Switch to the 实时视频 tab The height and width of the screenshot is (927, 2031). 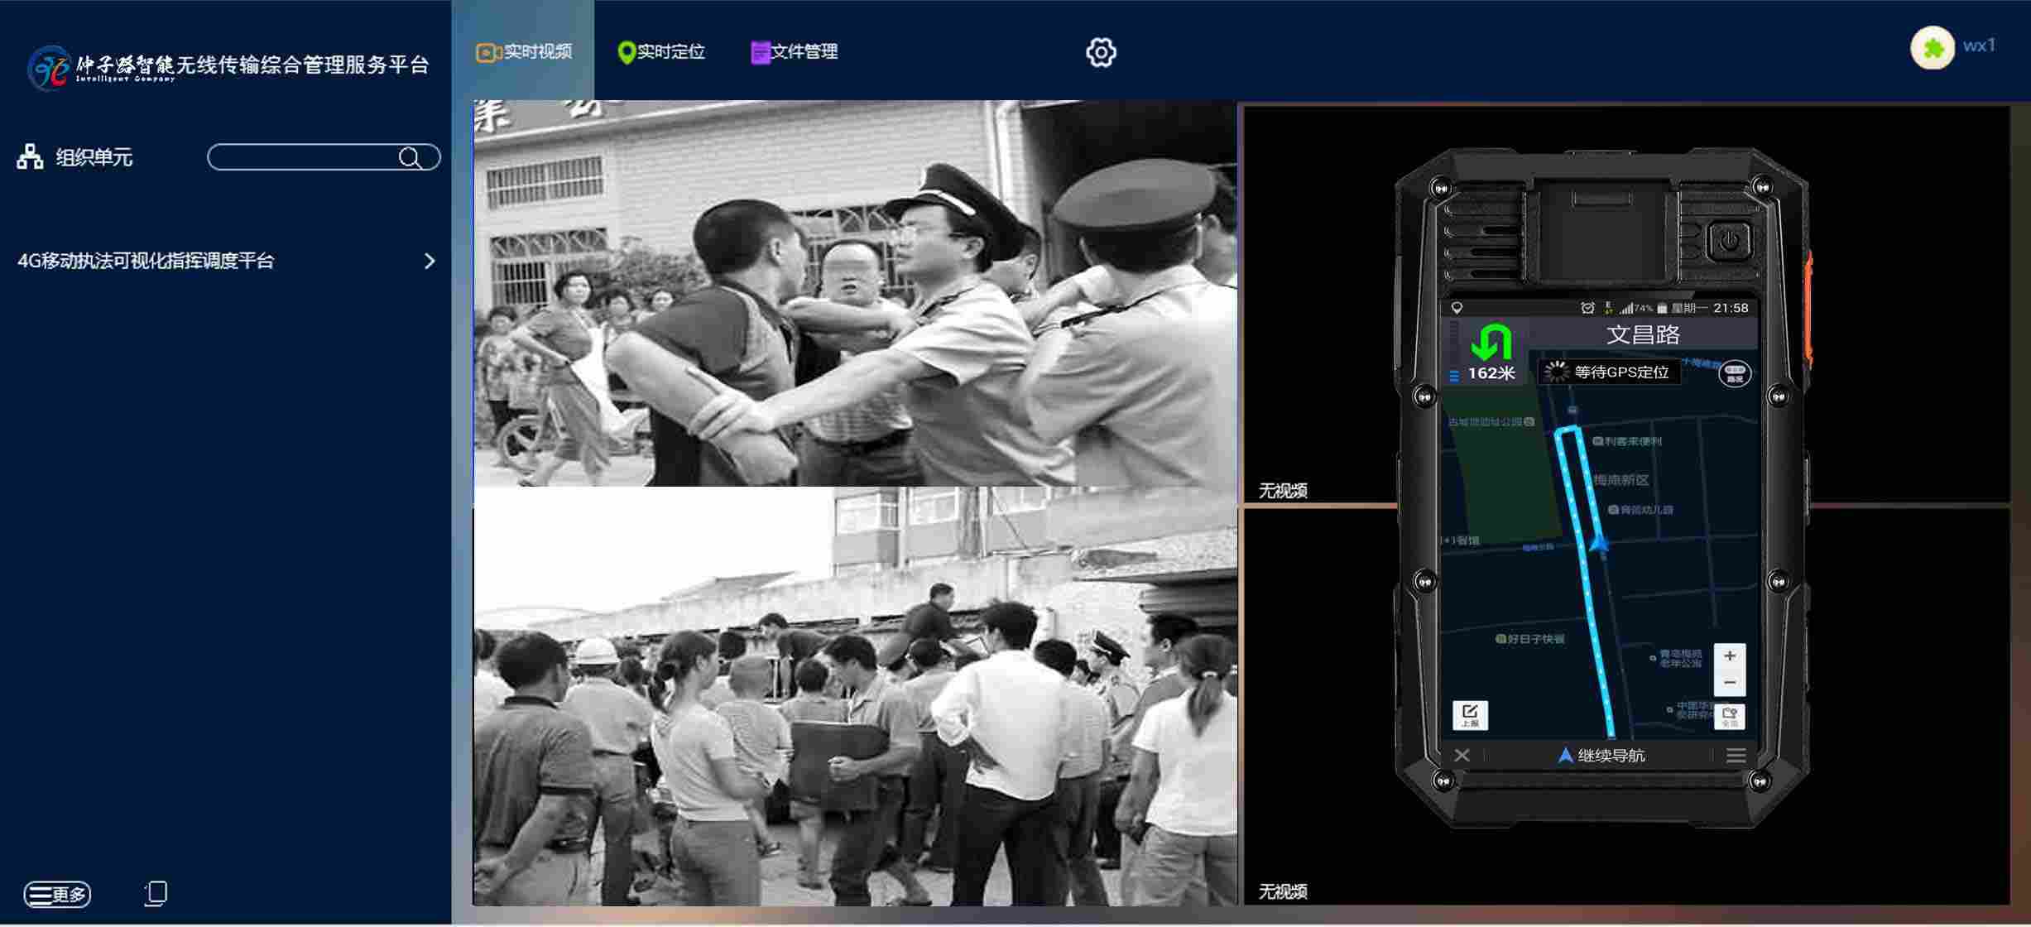point(523,52)
